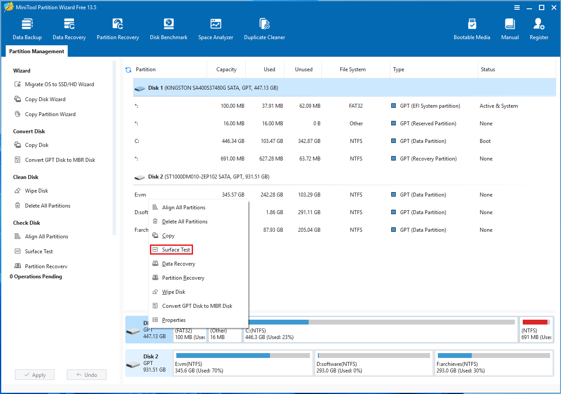Start the Disk Benchmark utility
Image resolution: width=561 pixels, height=394 pixels.
(x=168, y=27)
